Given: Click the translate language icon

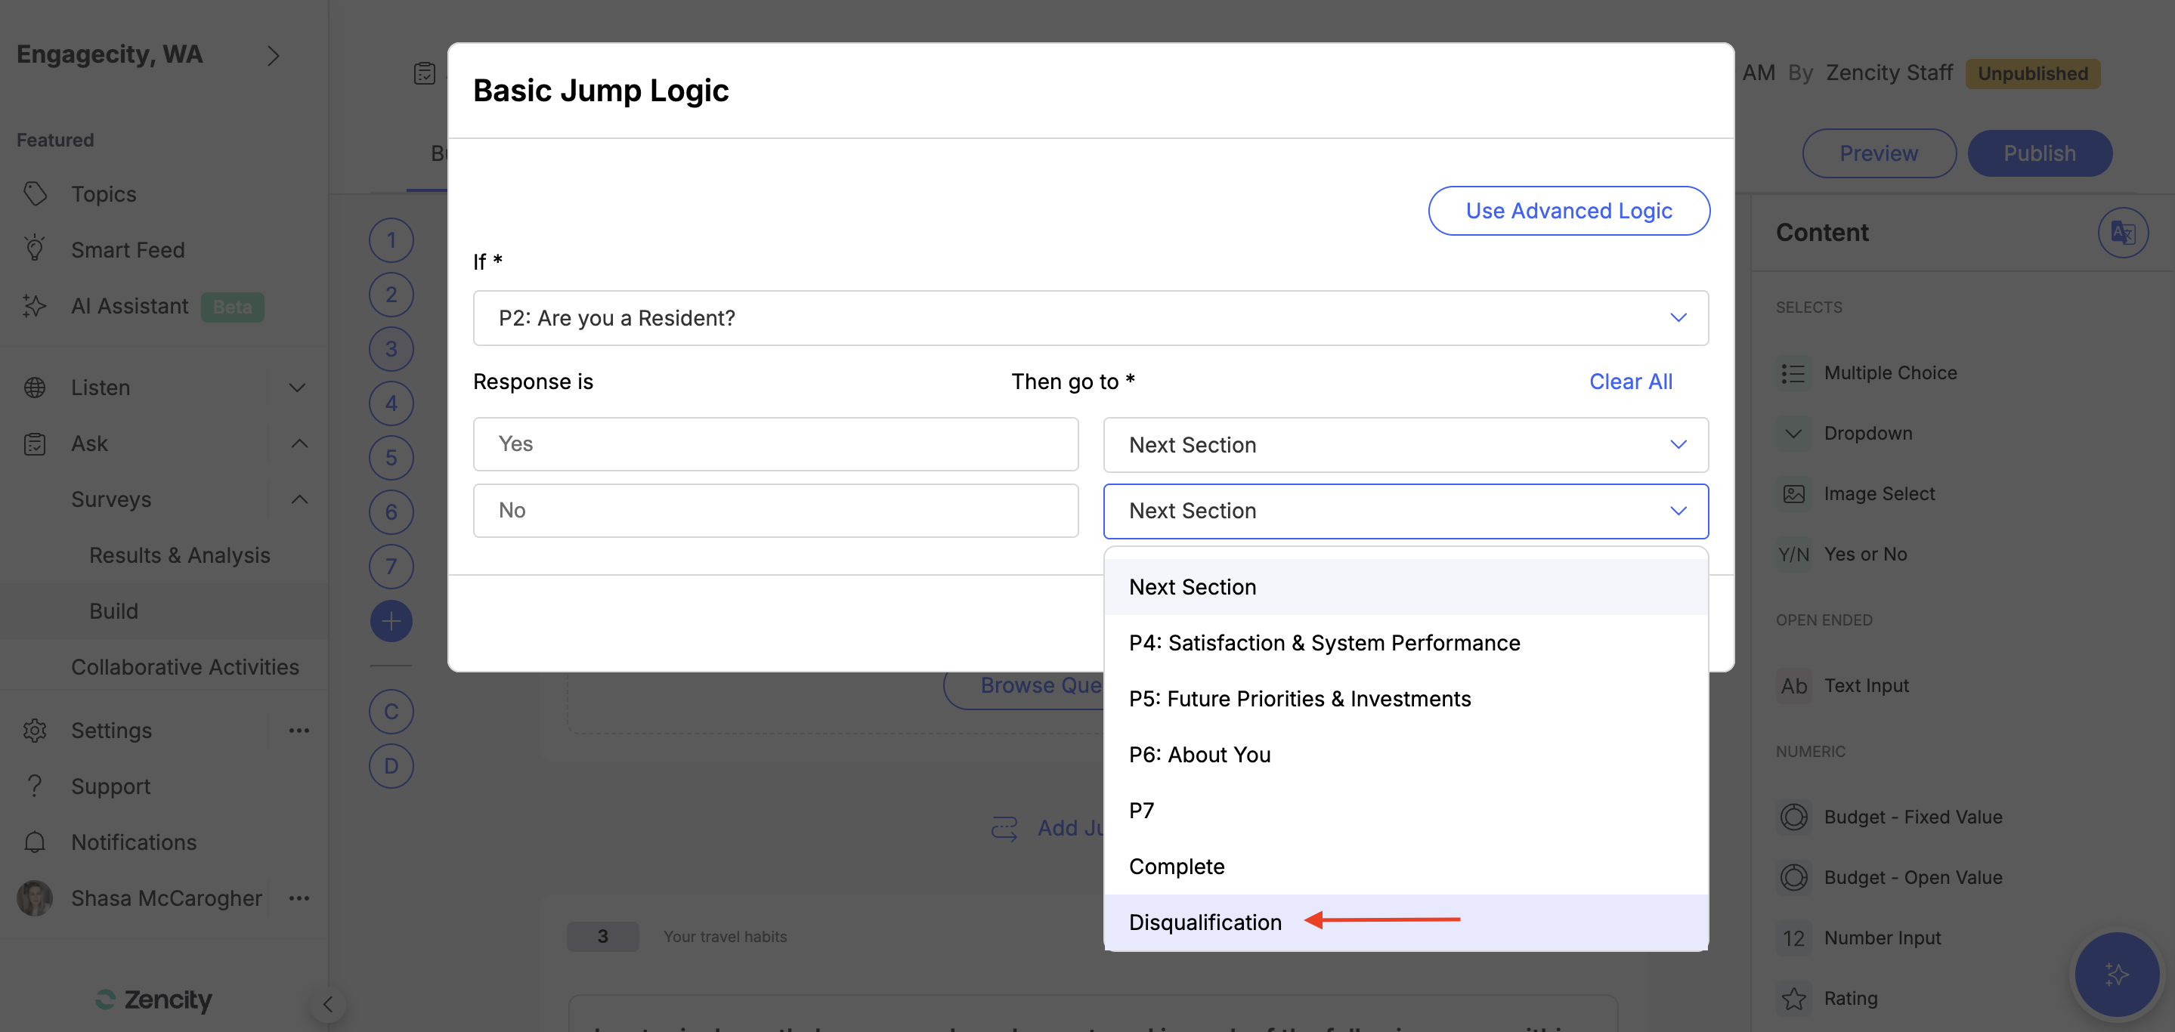Looking at the screenshot, I should click(x=2122, y=232).
